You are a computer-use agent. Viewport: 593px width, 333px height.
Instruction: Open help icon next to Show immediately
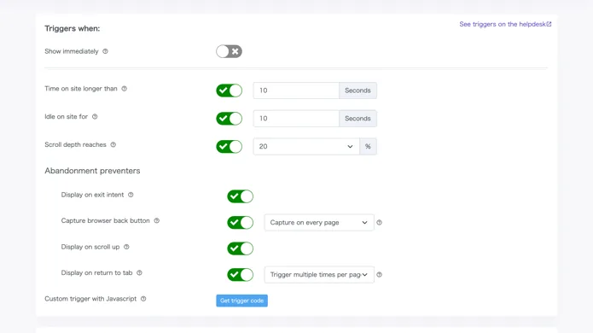click(x=105, y=51)
